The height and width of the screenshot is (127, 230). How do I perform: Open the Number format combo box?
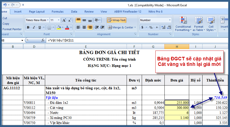[x=155, y=20]
